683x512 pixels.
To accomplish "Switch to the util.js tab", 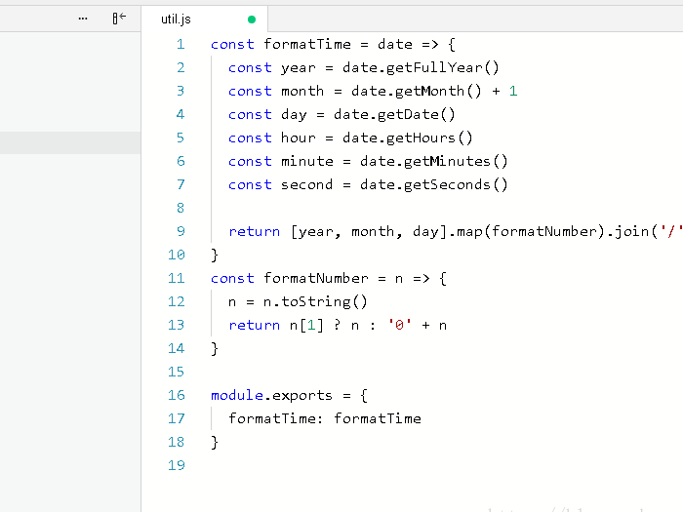I will click(177, 20).
